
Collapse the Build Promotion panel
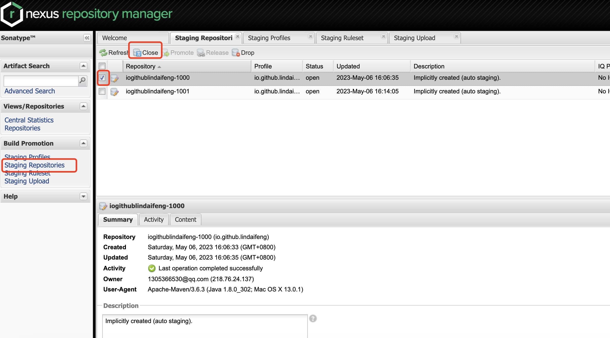coord(84,143)
